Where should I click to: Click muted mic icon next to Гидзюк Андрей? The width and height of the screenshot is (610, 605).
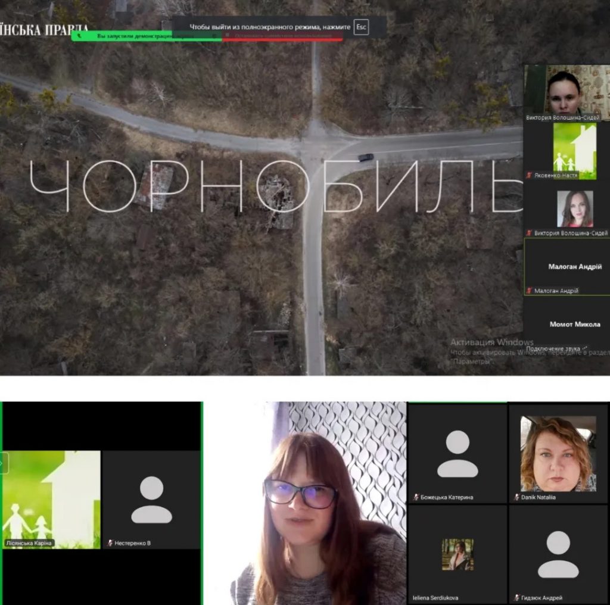tap(516, 598)
